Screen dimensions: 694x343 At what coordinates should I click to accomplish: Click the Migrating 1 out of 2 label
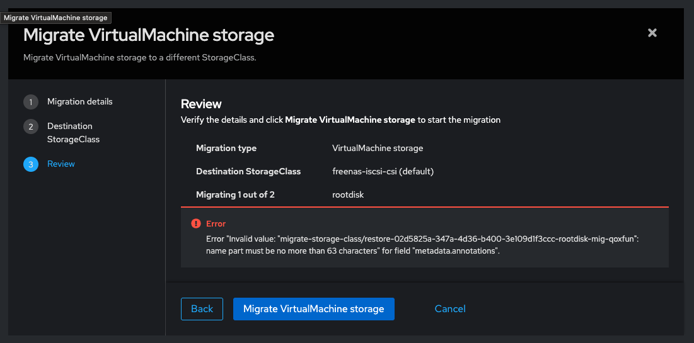point(235,194)
